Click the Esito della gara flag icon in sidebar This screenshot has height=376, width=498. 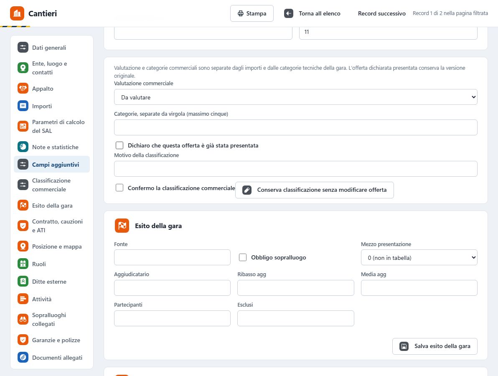pos(23,206)
